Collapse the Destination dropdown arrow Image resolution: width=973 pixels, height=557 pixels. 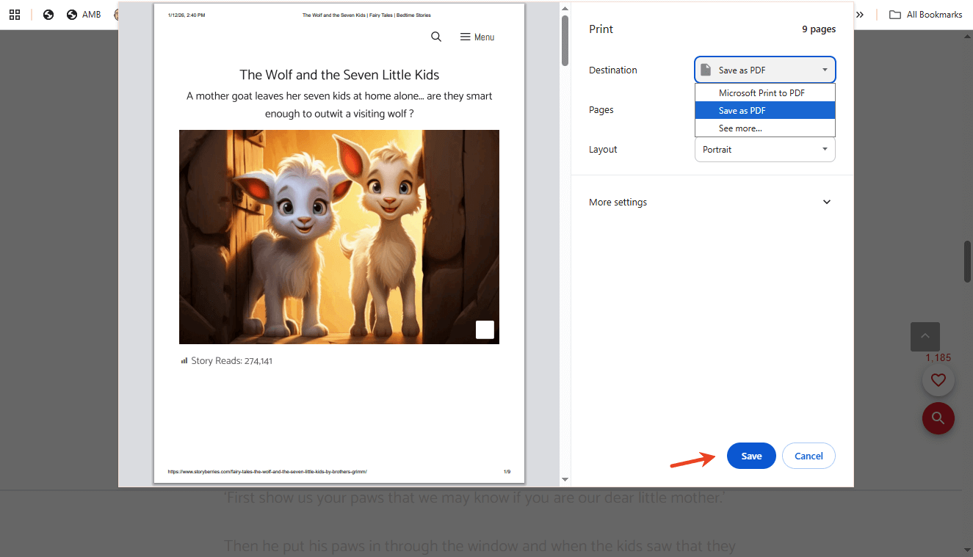point(824,69)
